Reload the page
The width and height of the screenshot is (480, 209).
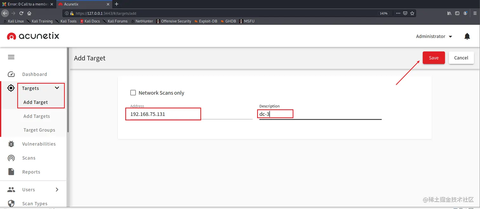21,13
